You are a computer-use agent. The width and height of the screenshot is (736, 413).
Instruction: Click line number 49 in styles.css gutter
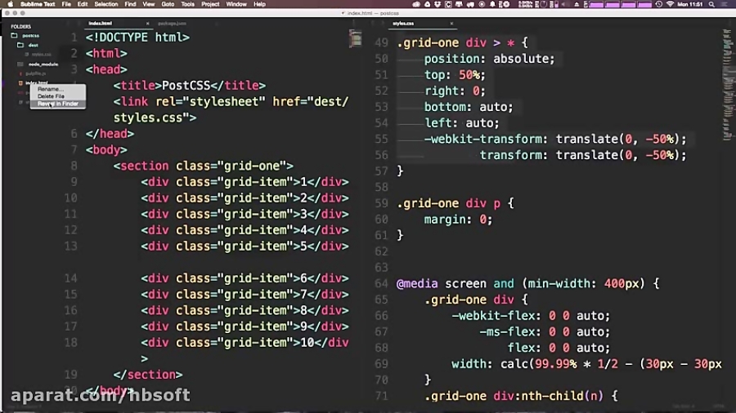coord(381,43)
